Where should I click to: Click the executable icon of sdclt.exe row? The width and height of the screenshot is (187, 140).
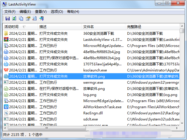[6, 119]
